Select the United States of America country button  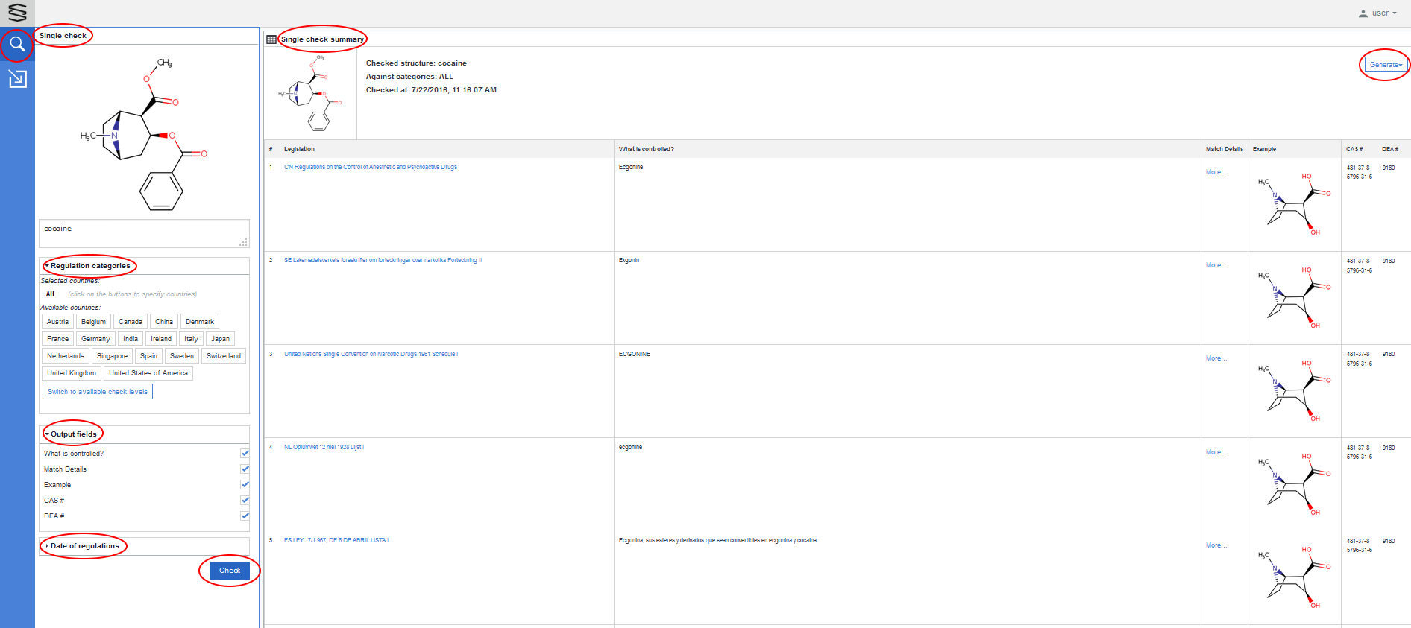point(148,373)
